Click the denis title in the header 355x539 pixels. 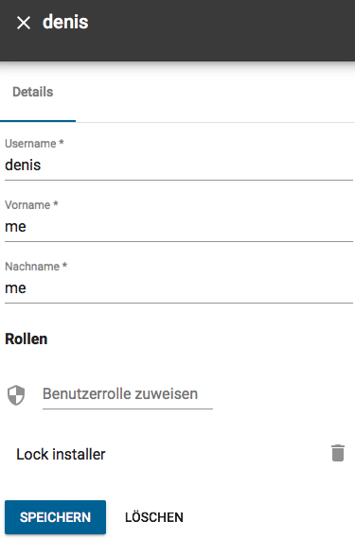click(65, 23)
